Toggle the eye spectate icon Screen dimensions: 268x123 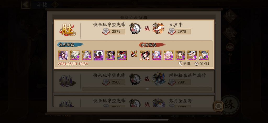coord(230,47)
